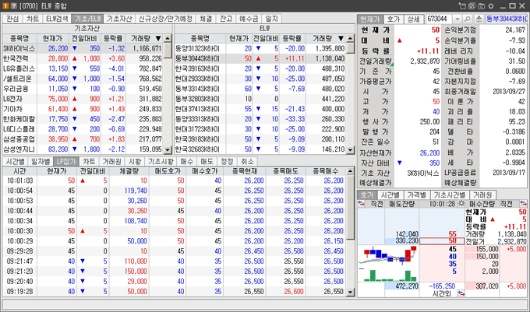Click the highlighted 50 ask price in order book

(x=442, y=241)
